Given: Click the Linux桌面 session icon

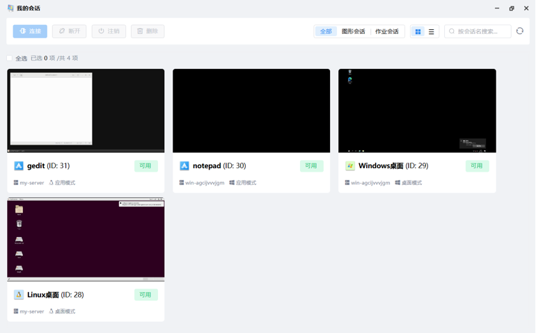Looking at the screenshot, I should click(19, 295).
